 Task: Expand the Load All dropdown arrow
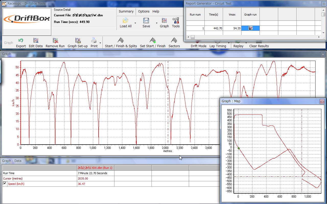point(135,23)
